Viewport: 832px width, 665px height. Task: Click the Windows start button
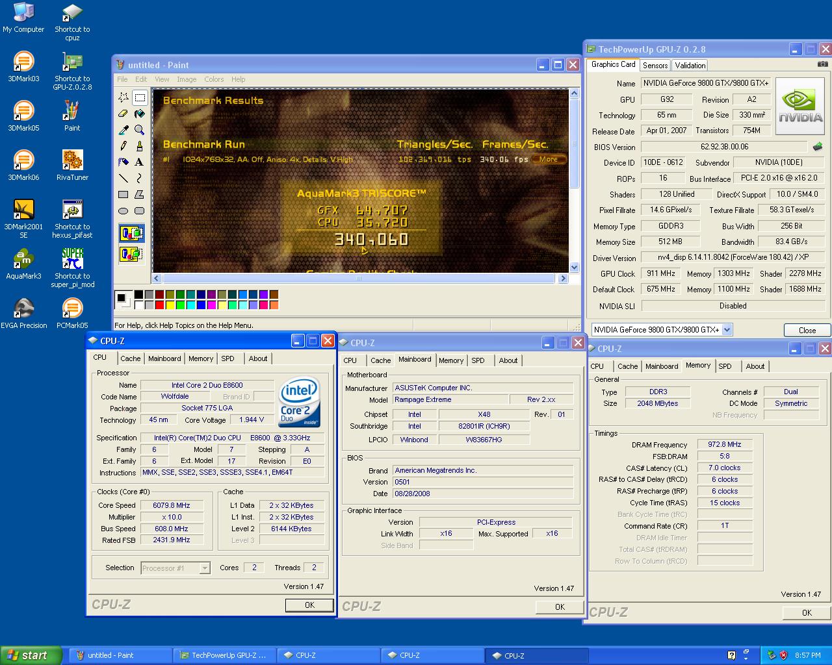(x=31, y=655)
